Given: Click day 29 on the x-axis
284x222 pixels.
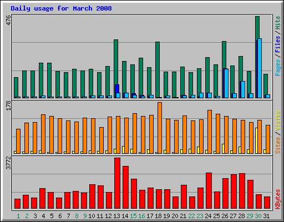Looking at the screenshot, I should [250, 216].
